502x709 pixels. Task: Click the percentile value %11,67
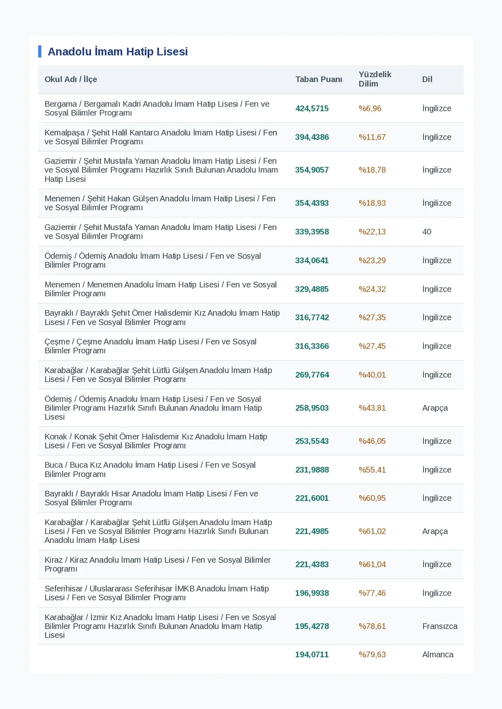point(372,137)
